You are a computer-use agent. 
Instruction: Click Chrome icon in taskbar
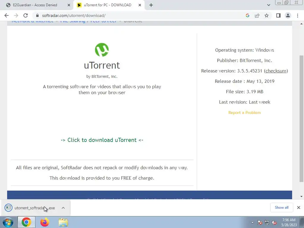26,222
